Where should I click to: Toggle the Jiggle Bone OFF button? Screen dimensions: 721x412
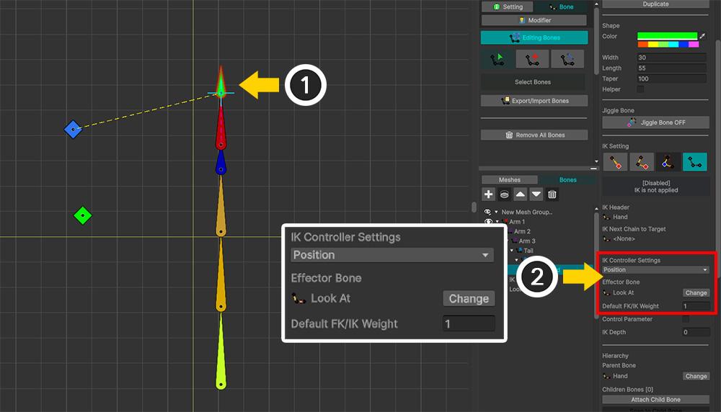655,122
